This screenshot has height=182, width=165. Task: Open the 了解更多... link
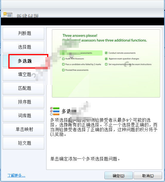(x=16, y=175)
